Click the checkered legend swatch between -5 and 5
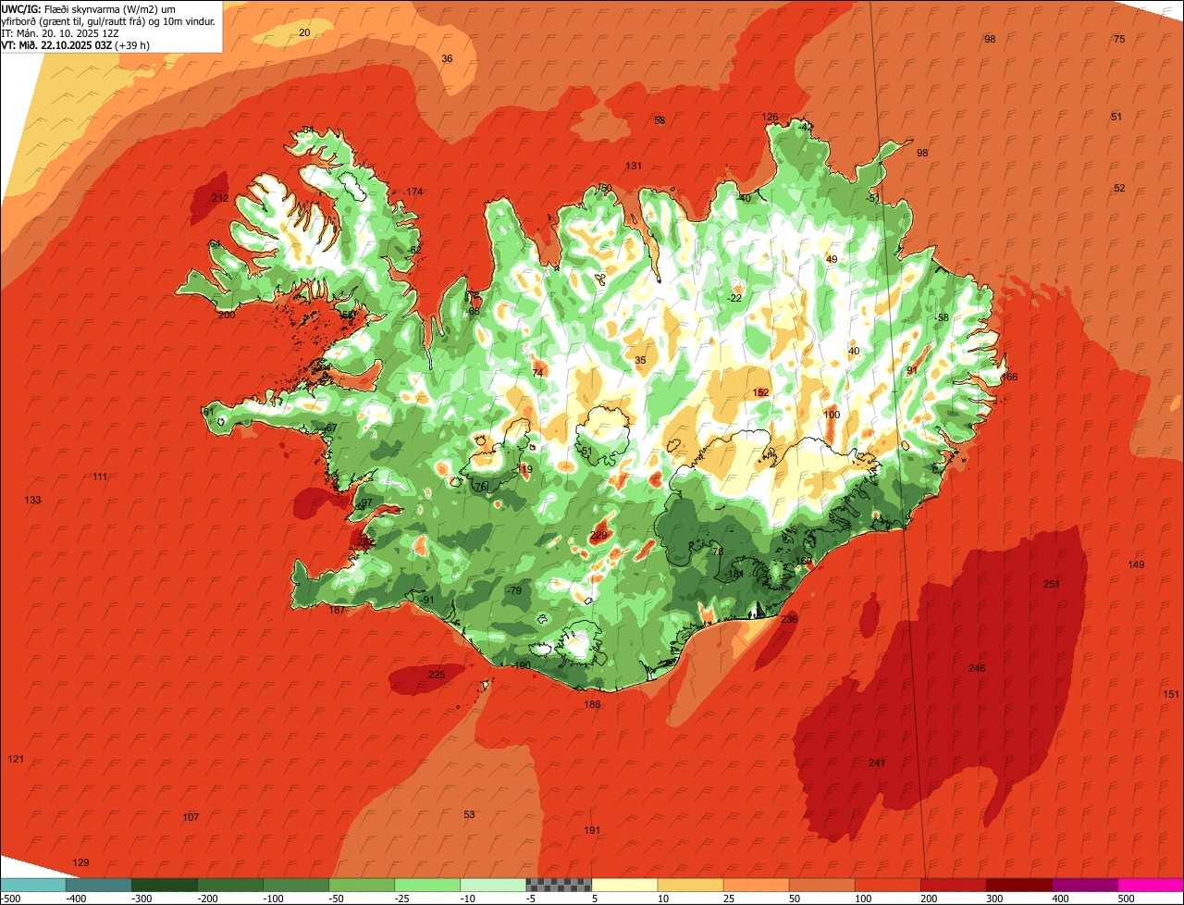Viewport: 1184px width, 905px height. 558,885
